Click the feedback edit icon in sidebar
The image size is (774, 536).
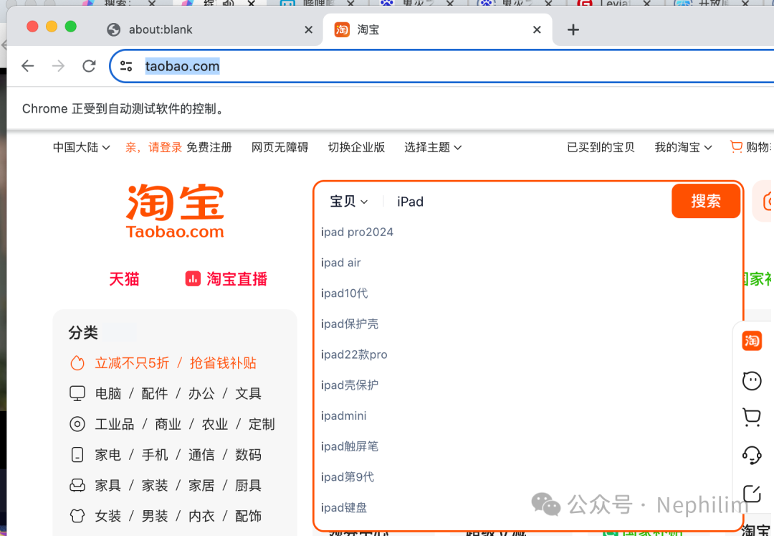pyautogui.click(x=752, y=493)
